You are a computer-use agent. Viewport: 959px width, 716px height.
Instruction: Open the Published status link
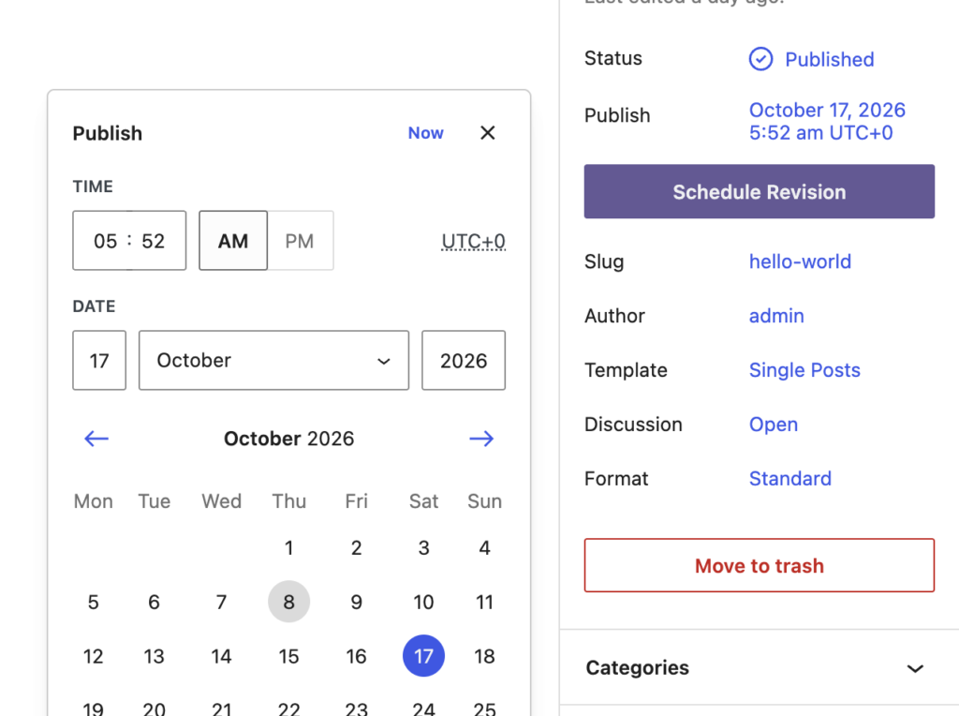coord(830,59)
